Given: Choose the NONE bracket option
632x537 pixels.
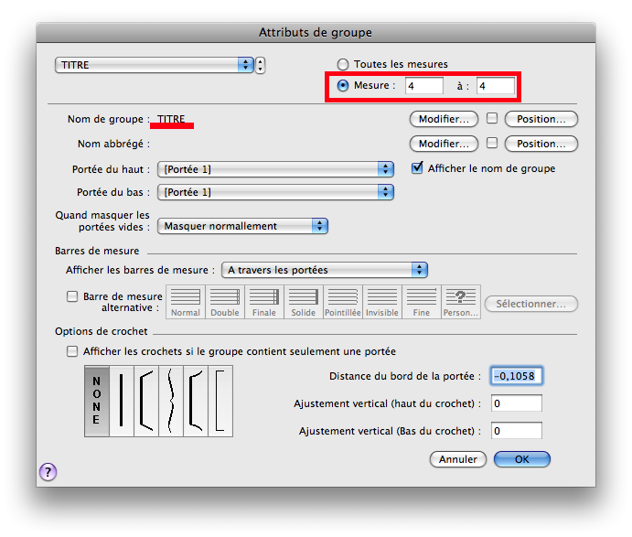Looking at the screenshot, I should (96, 401).
